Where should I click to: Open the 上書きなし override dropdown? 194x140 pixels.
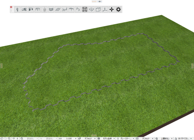click(x=166, y=138)
